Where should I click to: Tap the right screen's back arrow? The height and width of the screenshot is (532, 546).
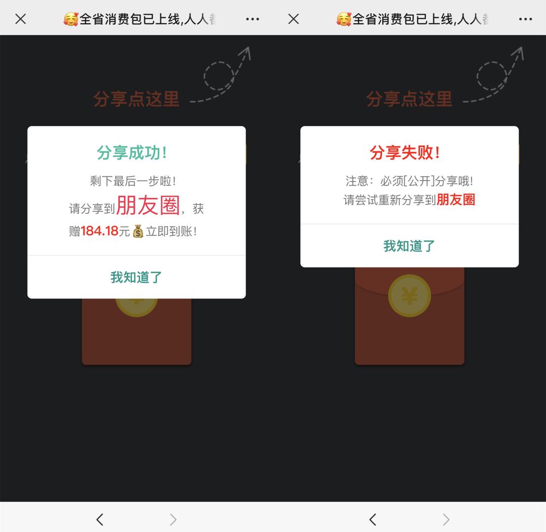[x=373, y=519]
